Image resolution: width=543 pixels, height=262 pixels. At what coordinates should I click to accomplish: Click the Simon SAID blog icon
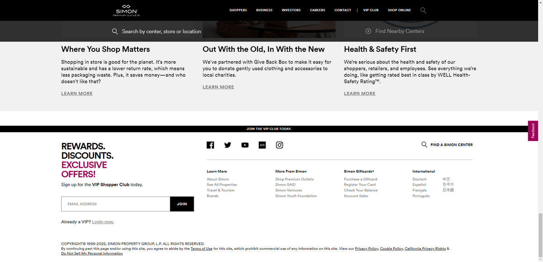262,145
